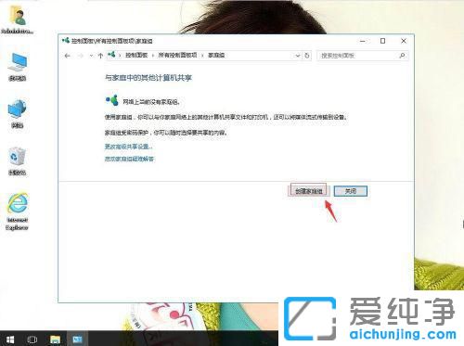The width and height of the screenshot is (464, 346).
Task: Click the Close (关闭) button in the window
Action: [351, 191]
